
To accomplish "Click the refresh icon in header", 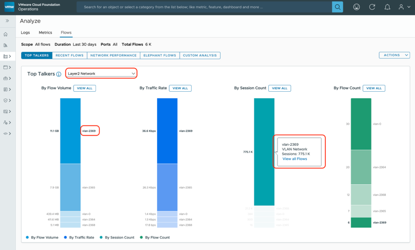I will tap(372, 7).
